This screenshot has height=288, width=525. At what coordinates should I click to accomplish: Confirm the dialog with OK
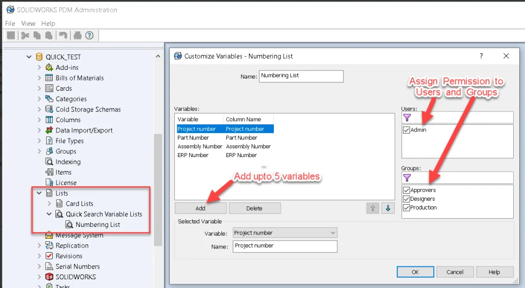415,272
